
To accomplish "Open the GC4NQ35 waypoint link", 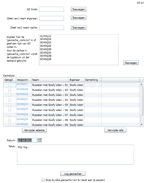I will tap(22, 109).
